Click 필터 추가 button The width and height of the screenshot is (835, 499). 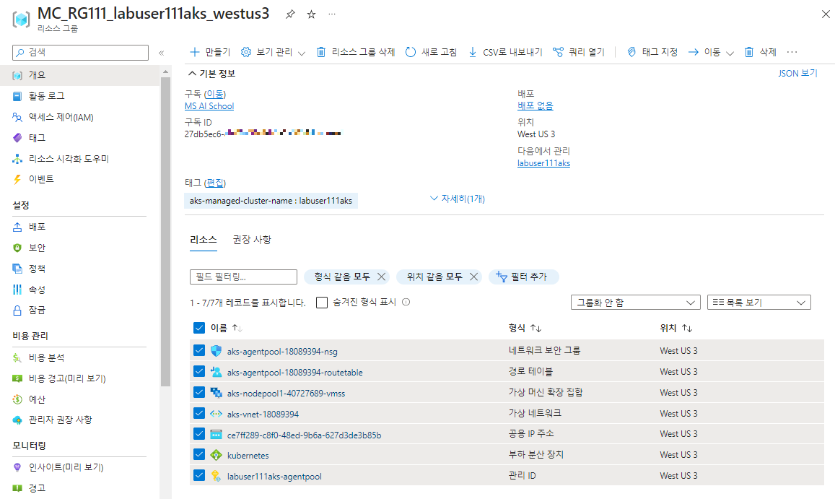(523, 276)
